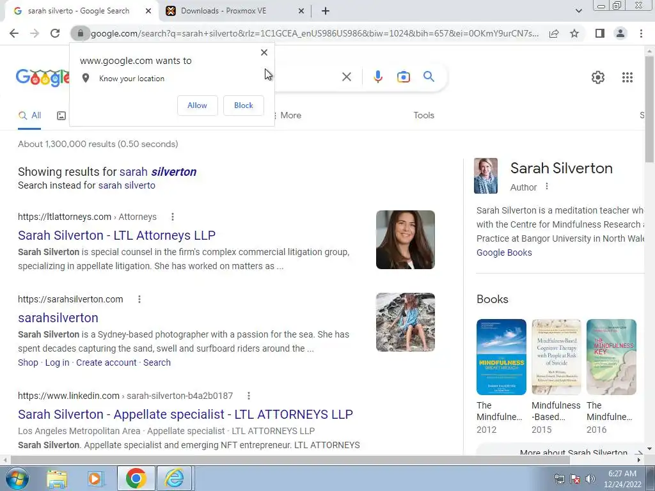Select the All results tab
Screen dimensions: 655x491
[x=29, y=116]
